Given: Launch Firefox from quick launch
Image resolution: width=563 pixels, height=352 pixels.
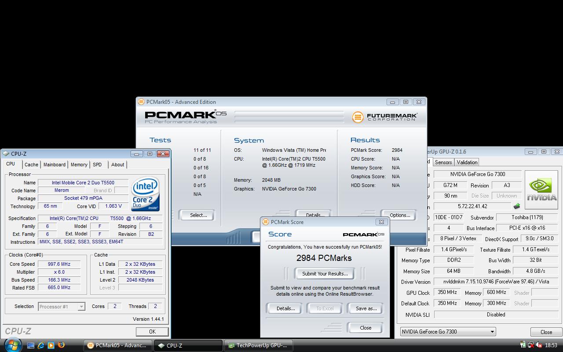Looking at the screenshot, I should tap(61, 345).
